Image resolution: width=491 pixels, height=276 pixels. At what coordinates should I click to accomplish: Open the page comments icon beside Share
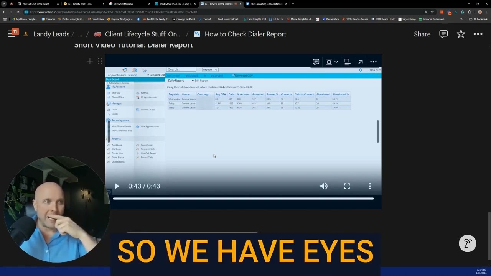443,34
